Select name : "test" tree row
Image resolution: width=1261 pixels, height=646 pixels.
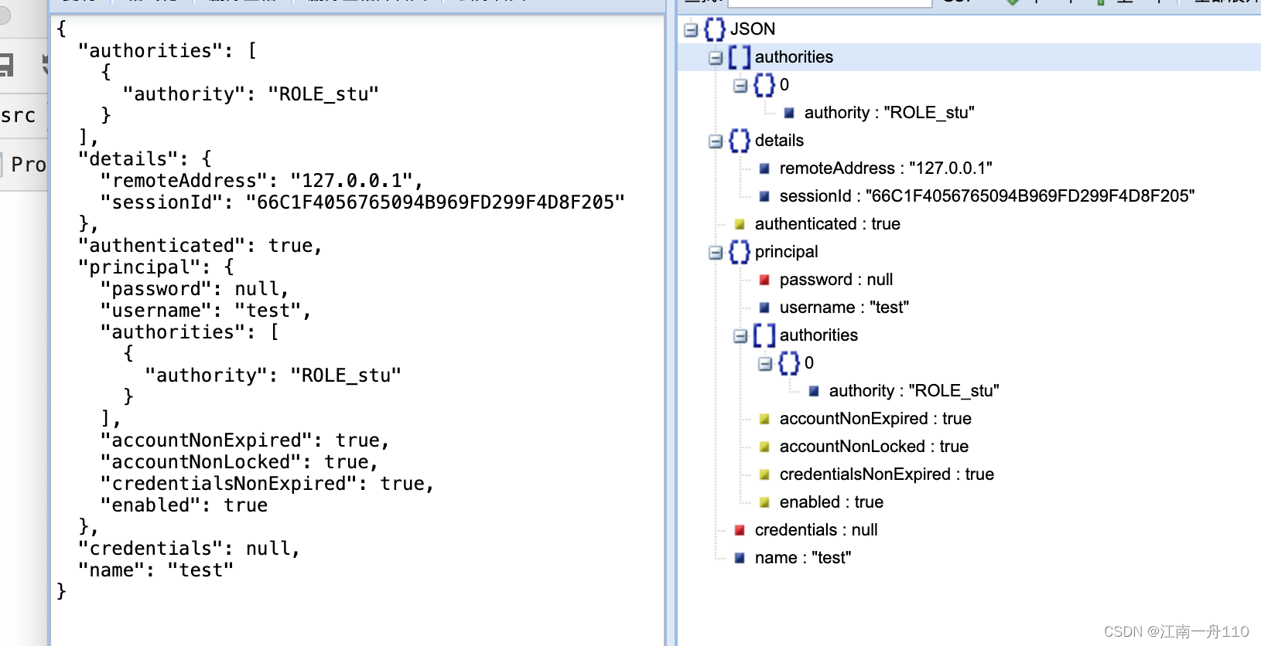[x=803, y=558]
